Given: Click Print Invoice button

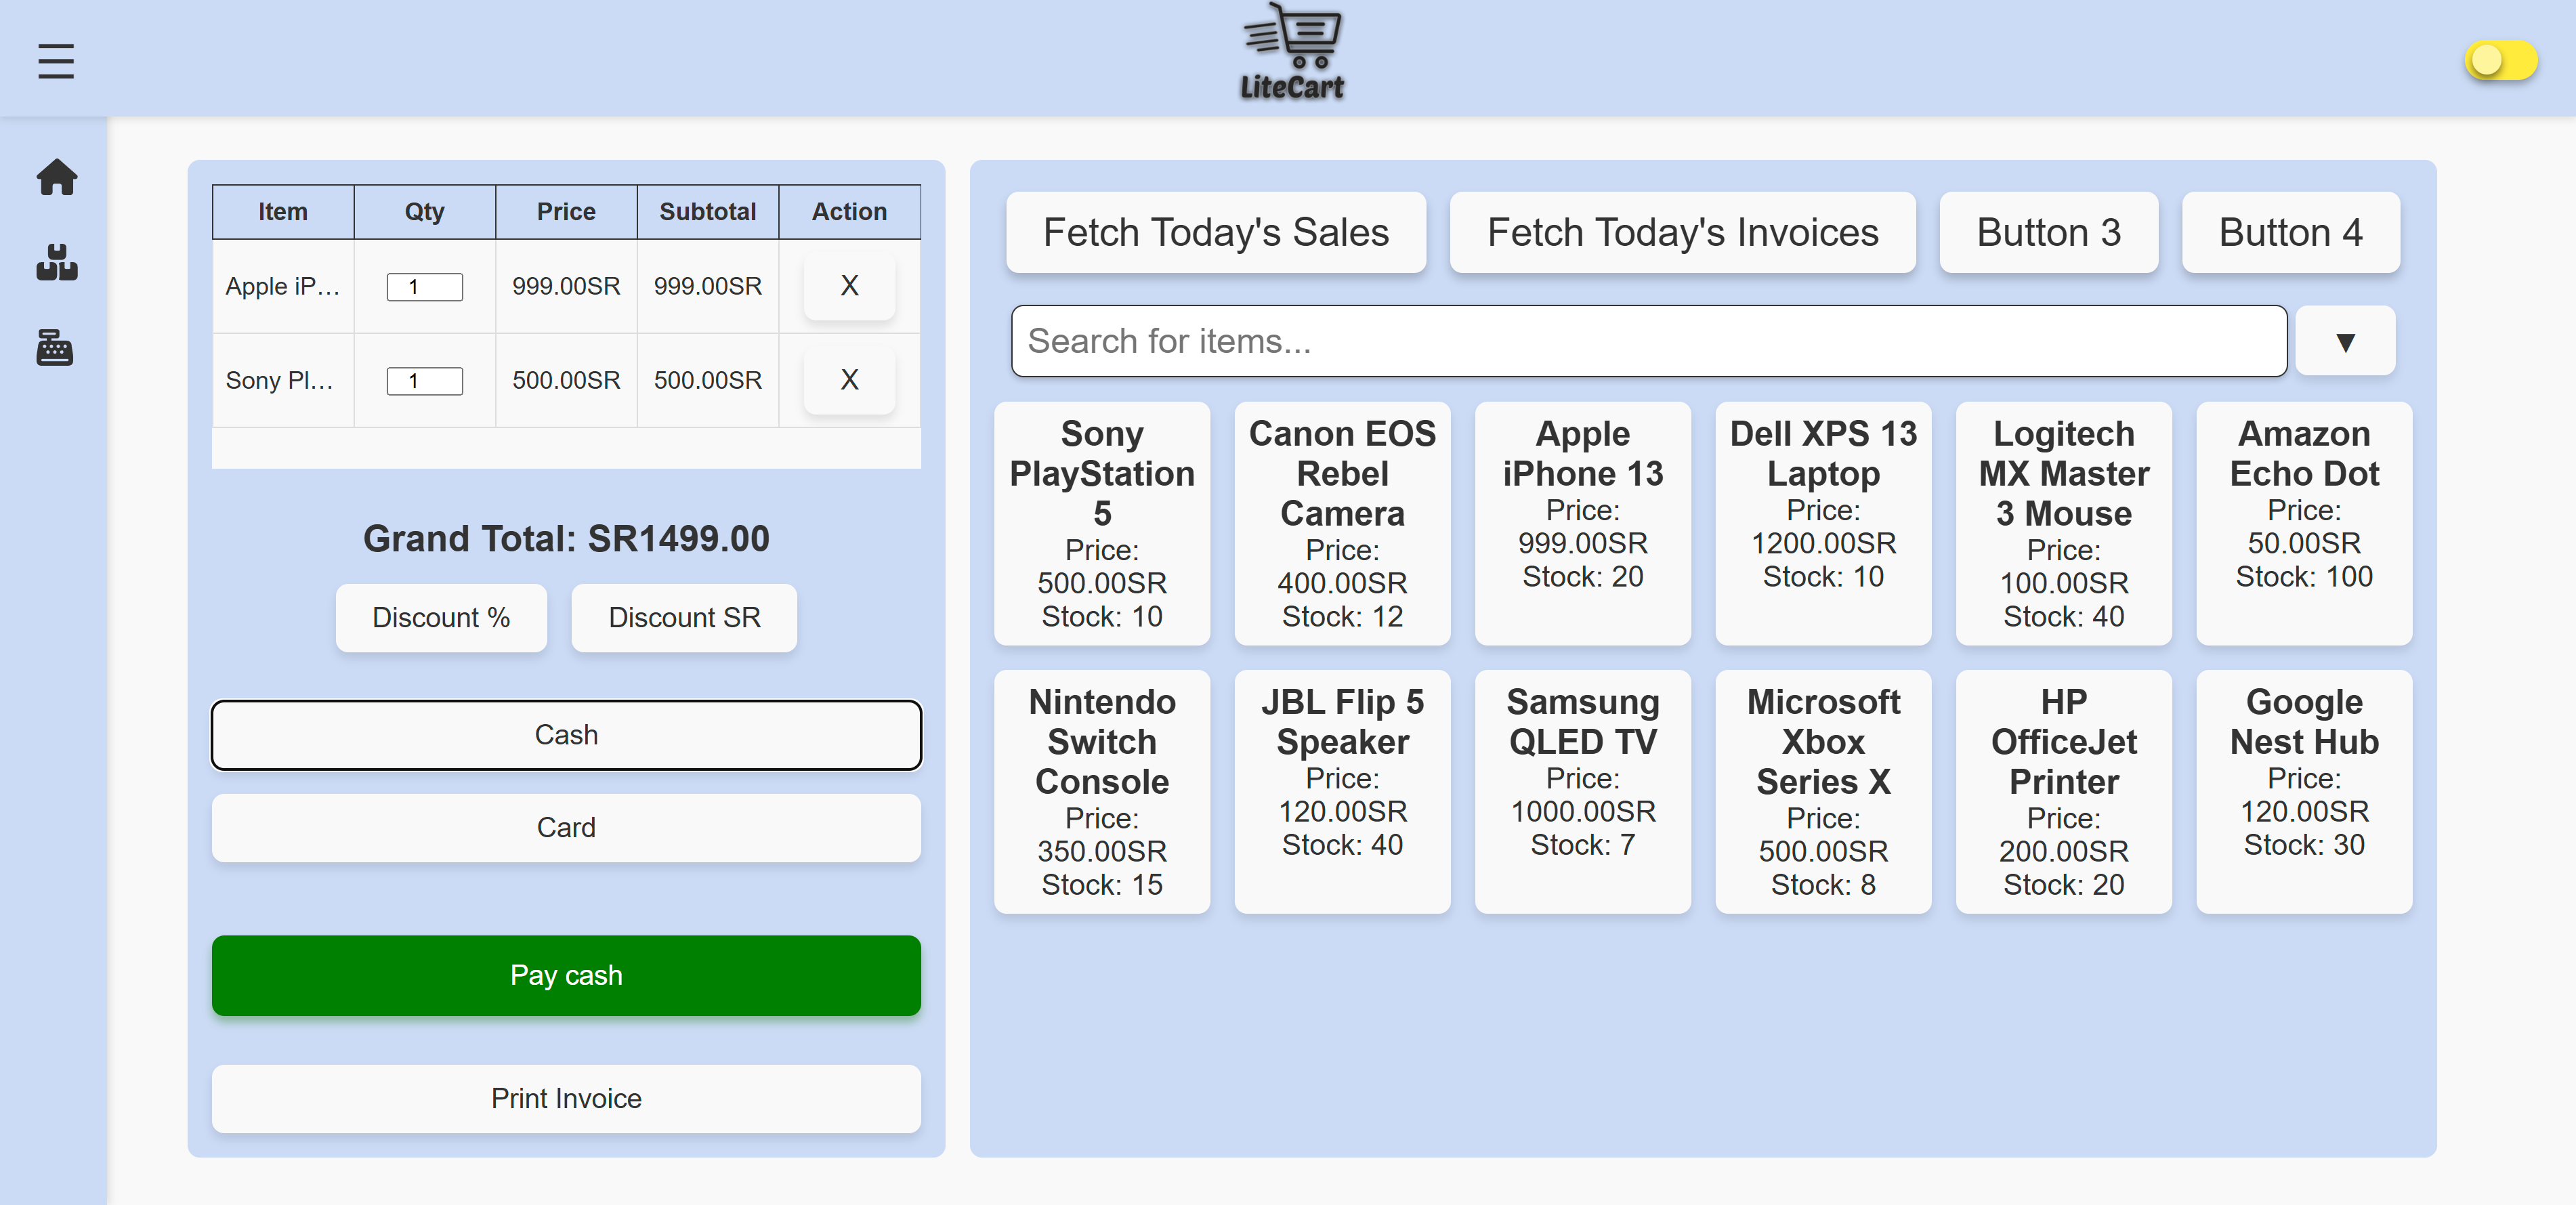Looking at the screenshot, I should click(566, 1098).
